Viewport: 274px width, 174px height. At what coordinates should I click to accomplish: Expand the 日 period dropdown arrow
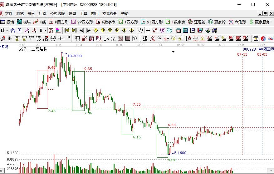pos(7,30)
